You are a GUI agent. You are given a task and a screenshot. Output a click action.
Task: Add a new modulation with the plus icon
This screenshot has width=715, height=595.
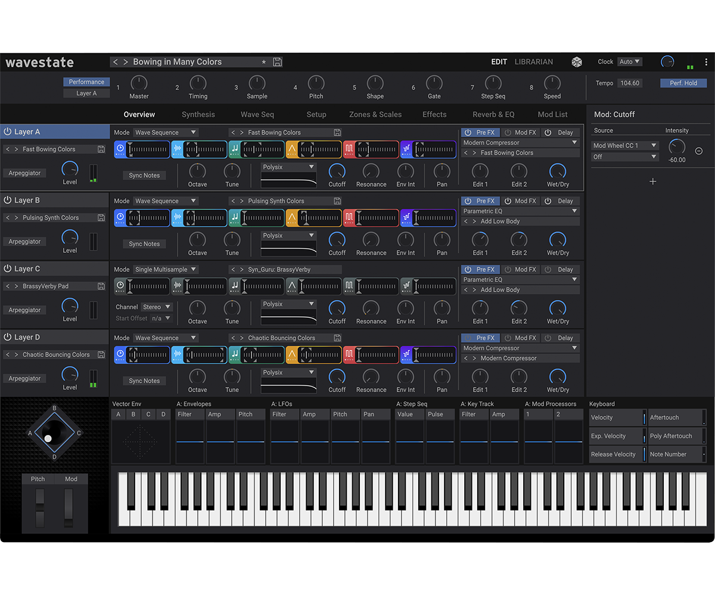point(652,181)
